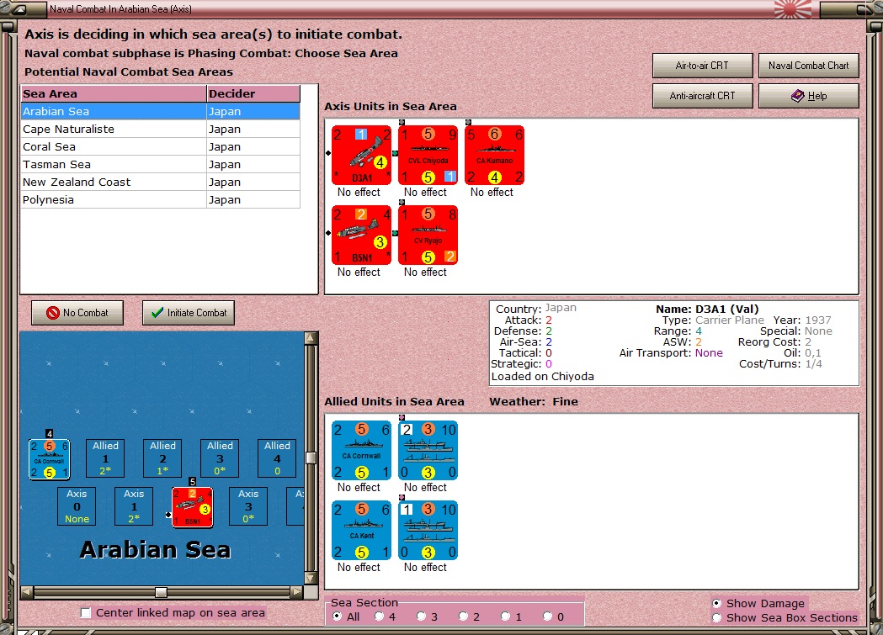Click CA Cornwall counter on Arabian Sea map
The height and width of the screenshot is (635, 883).
tap(49, 459)
